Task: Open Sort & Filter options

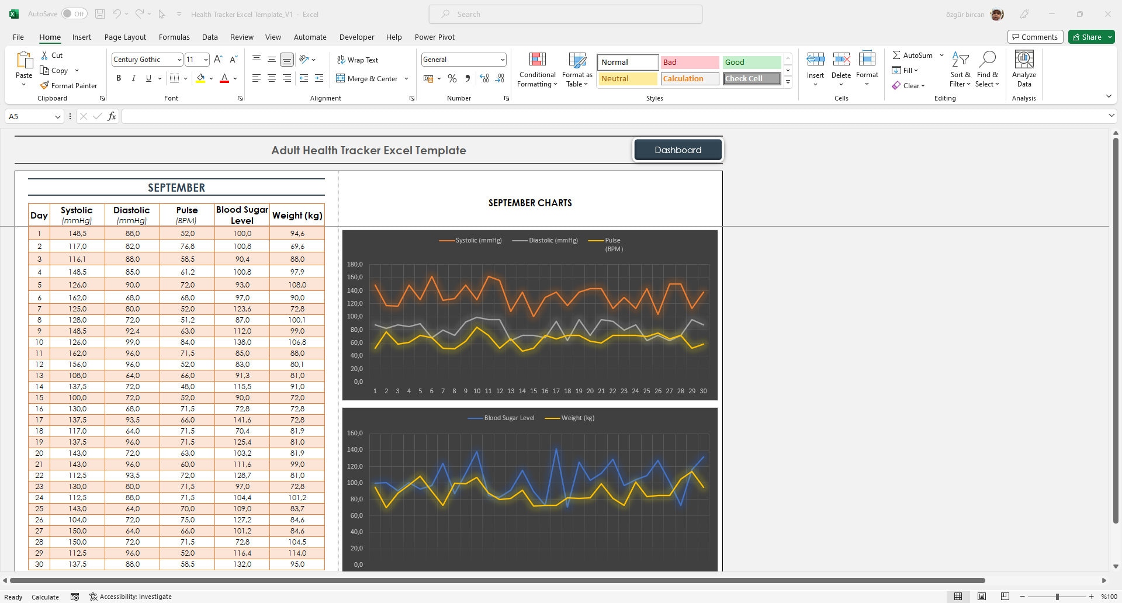Action: click(x=960, y=69)
